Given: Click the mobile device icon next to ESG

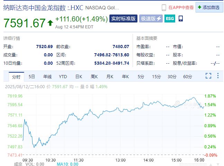Looking at the screenshot, I should click(x=181, y=19).
